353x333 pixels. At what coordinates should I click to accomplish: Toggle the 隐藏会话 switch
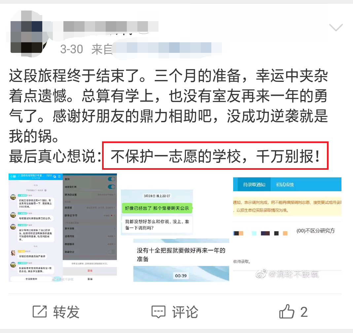point(111,252)
